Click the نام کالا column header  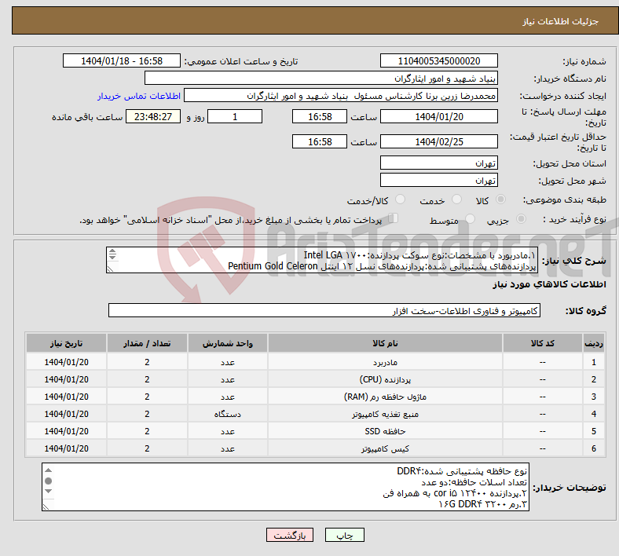(385, 343)
